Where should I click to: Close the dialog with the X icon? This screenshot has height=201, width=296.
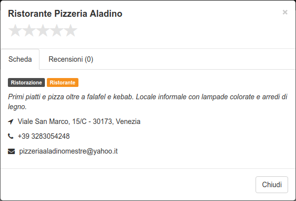point(285,12)
